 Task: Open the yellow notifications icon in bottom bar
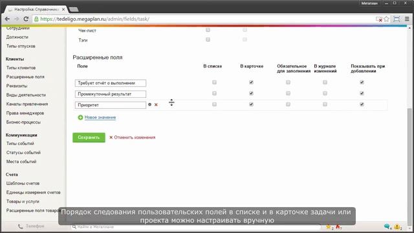tap(397, 227)
